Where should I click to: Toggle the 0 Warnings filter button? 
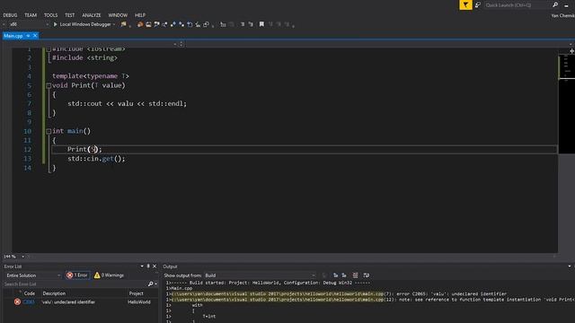click(x=109, y=275)
